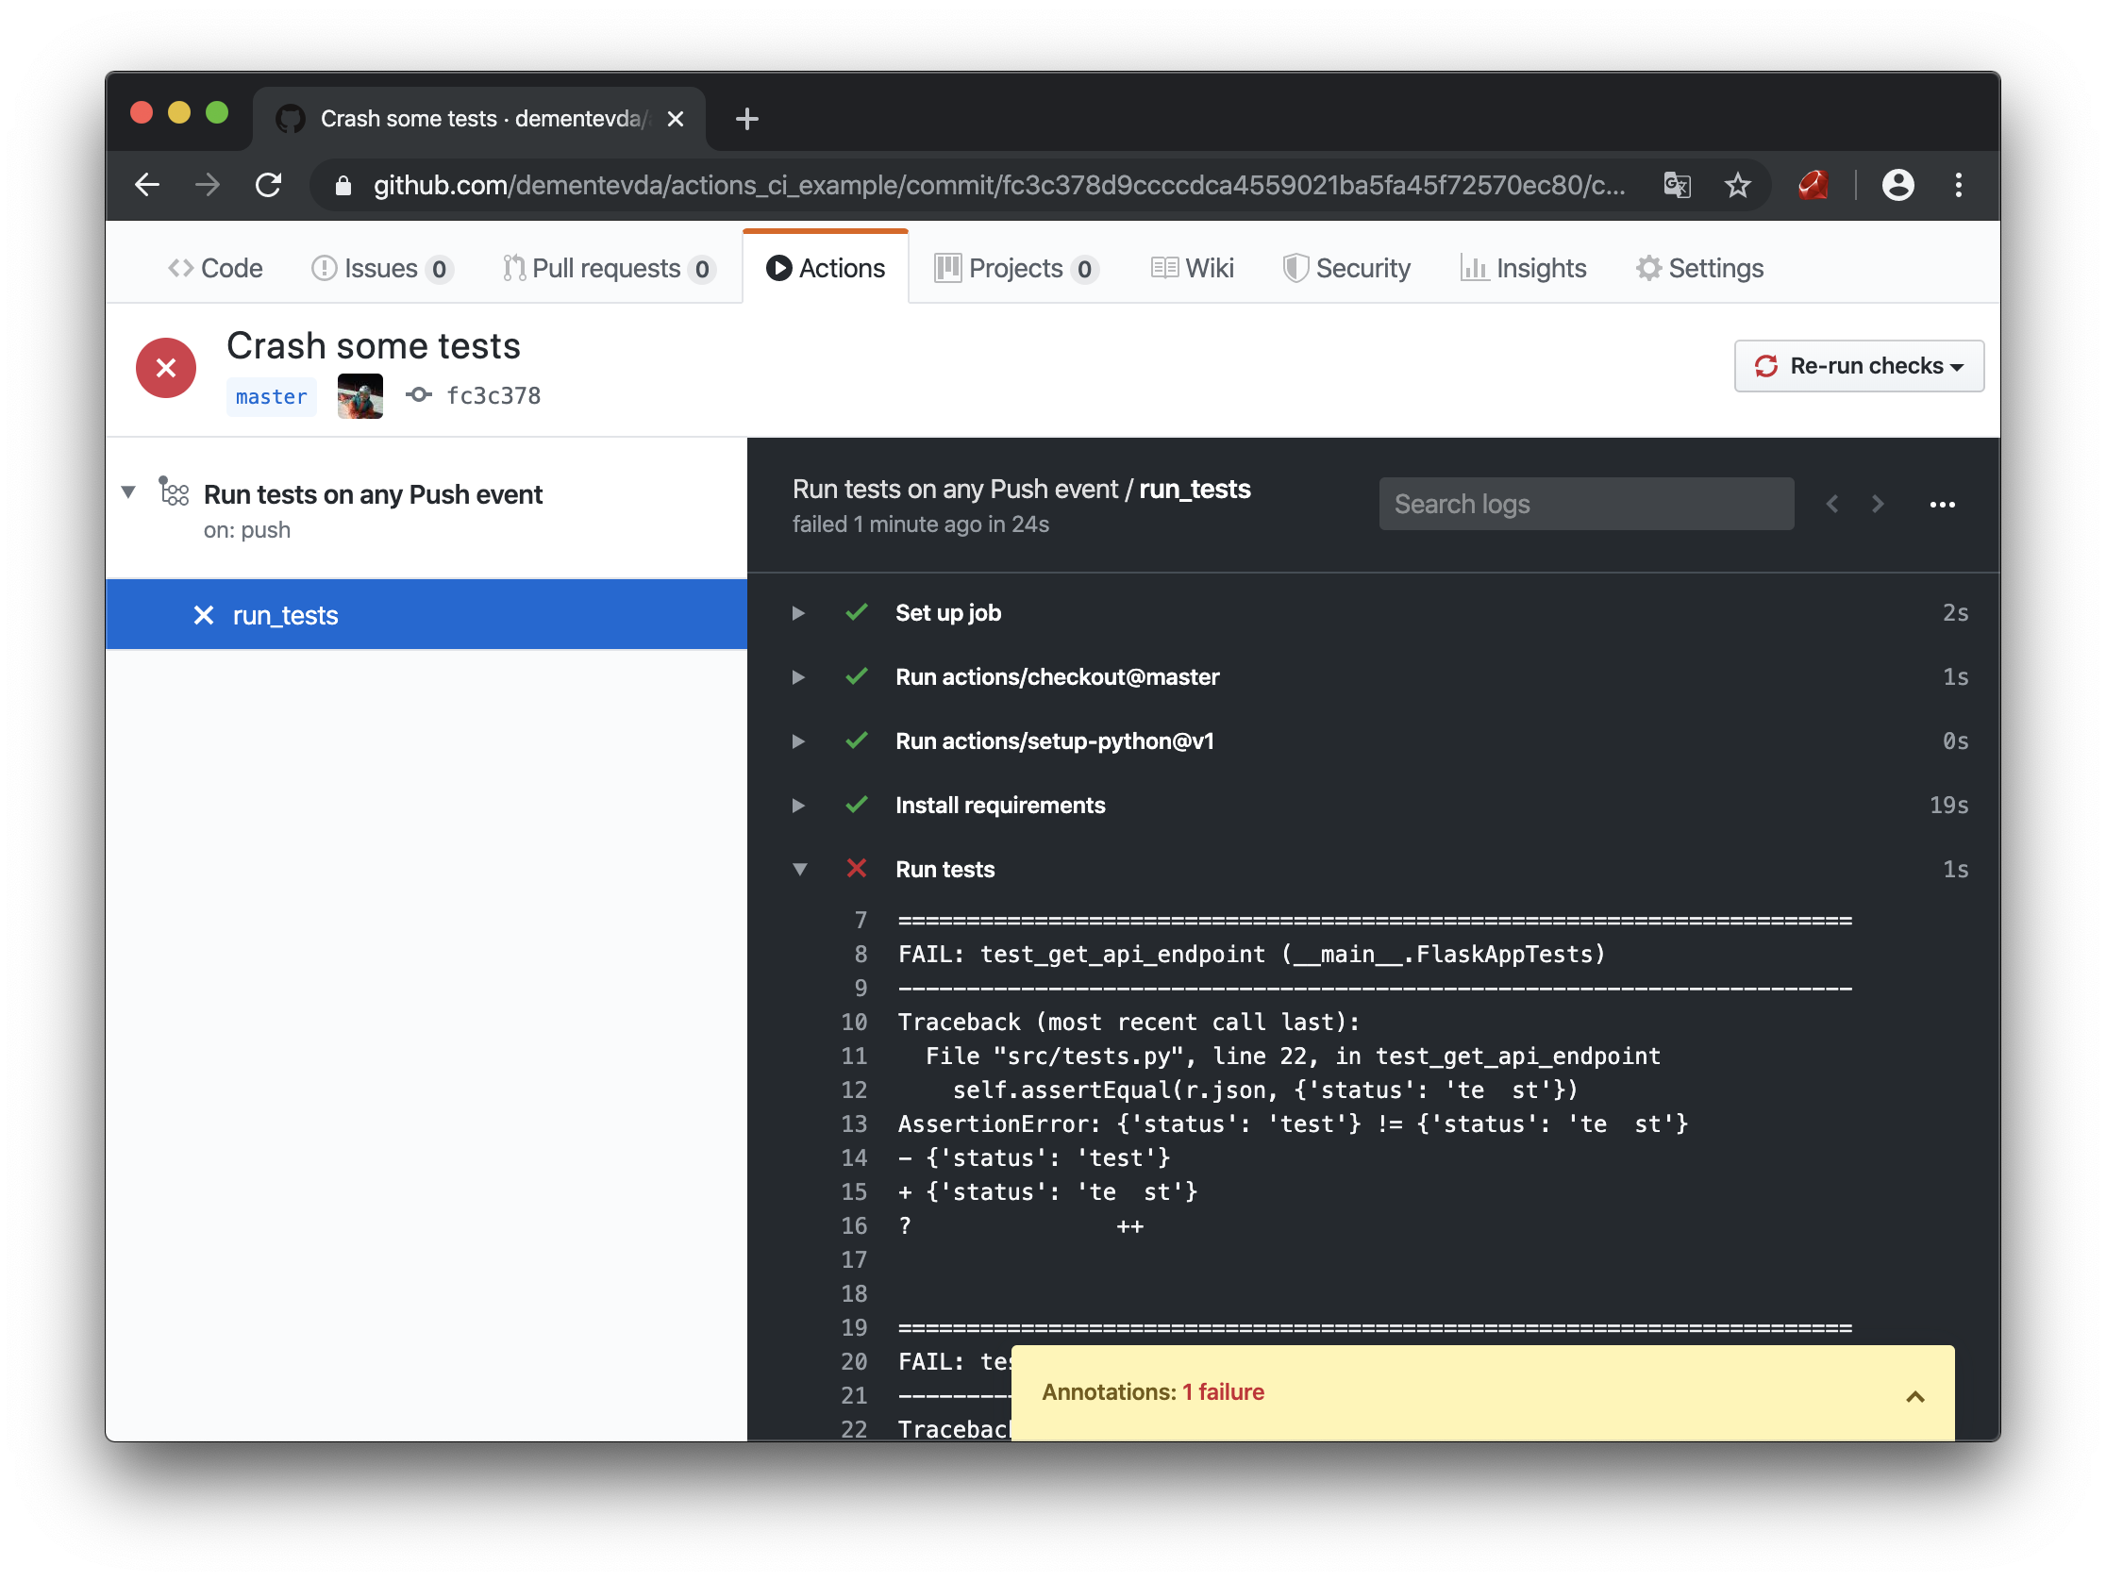Click the previous arrow navigation in log panel
Image resolution: width=2106 pixels, height=1581 pixels.
click(x=1832, y=503)
